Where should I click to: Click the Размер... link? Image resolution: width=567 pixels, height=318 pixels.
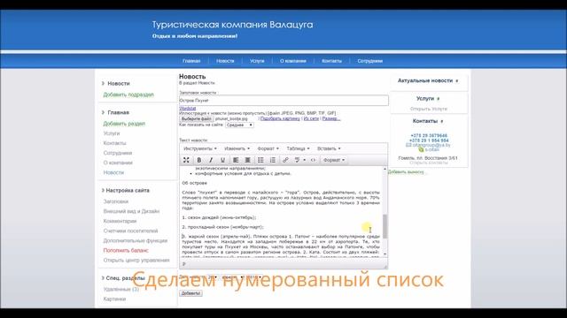(331, 118)
